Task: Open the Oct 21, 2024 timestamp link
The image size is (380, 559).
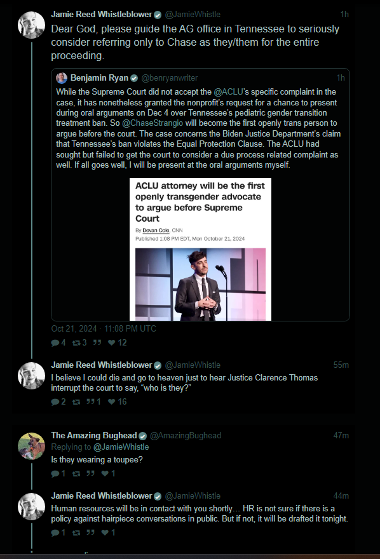Action: pos(104,328)
